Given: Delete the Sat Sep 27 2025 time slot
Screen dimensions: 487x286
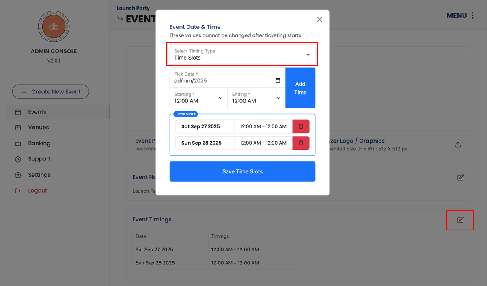Looking at the screenshot, I should point(301,126).
